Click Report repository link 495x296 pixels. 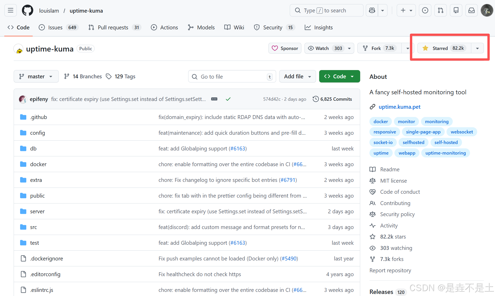390,270
